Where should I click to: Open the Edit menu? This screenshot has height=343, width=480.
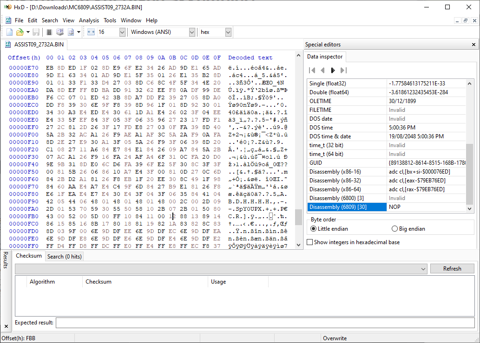(33, 20)
